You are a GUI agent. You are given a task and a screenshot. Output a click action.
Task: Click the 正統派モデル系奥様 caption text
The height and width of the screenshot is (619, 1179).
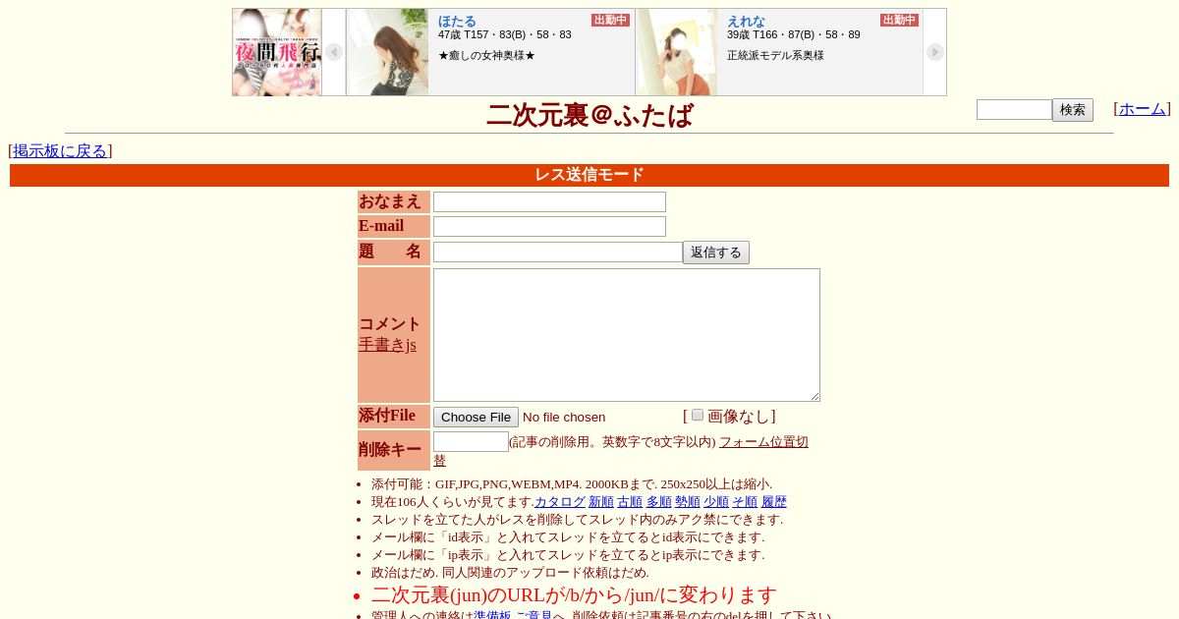775,56
